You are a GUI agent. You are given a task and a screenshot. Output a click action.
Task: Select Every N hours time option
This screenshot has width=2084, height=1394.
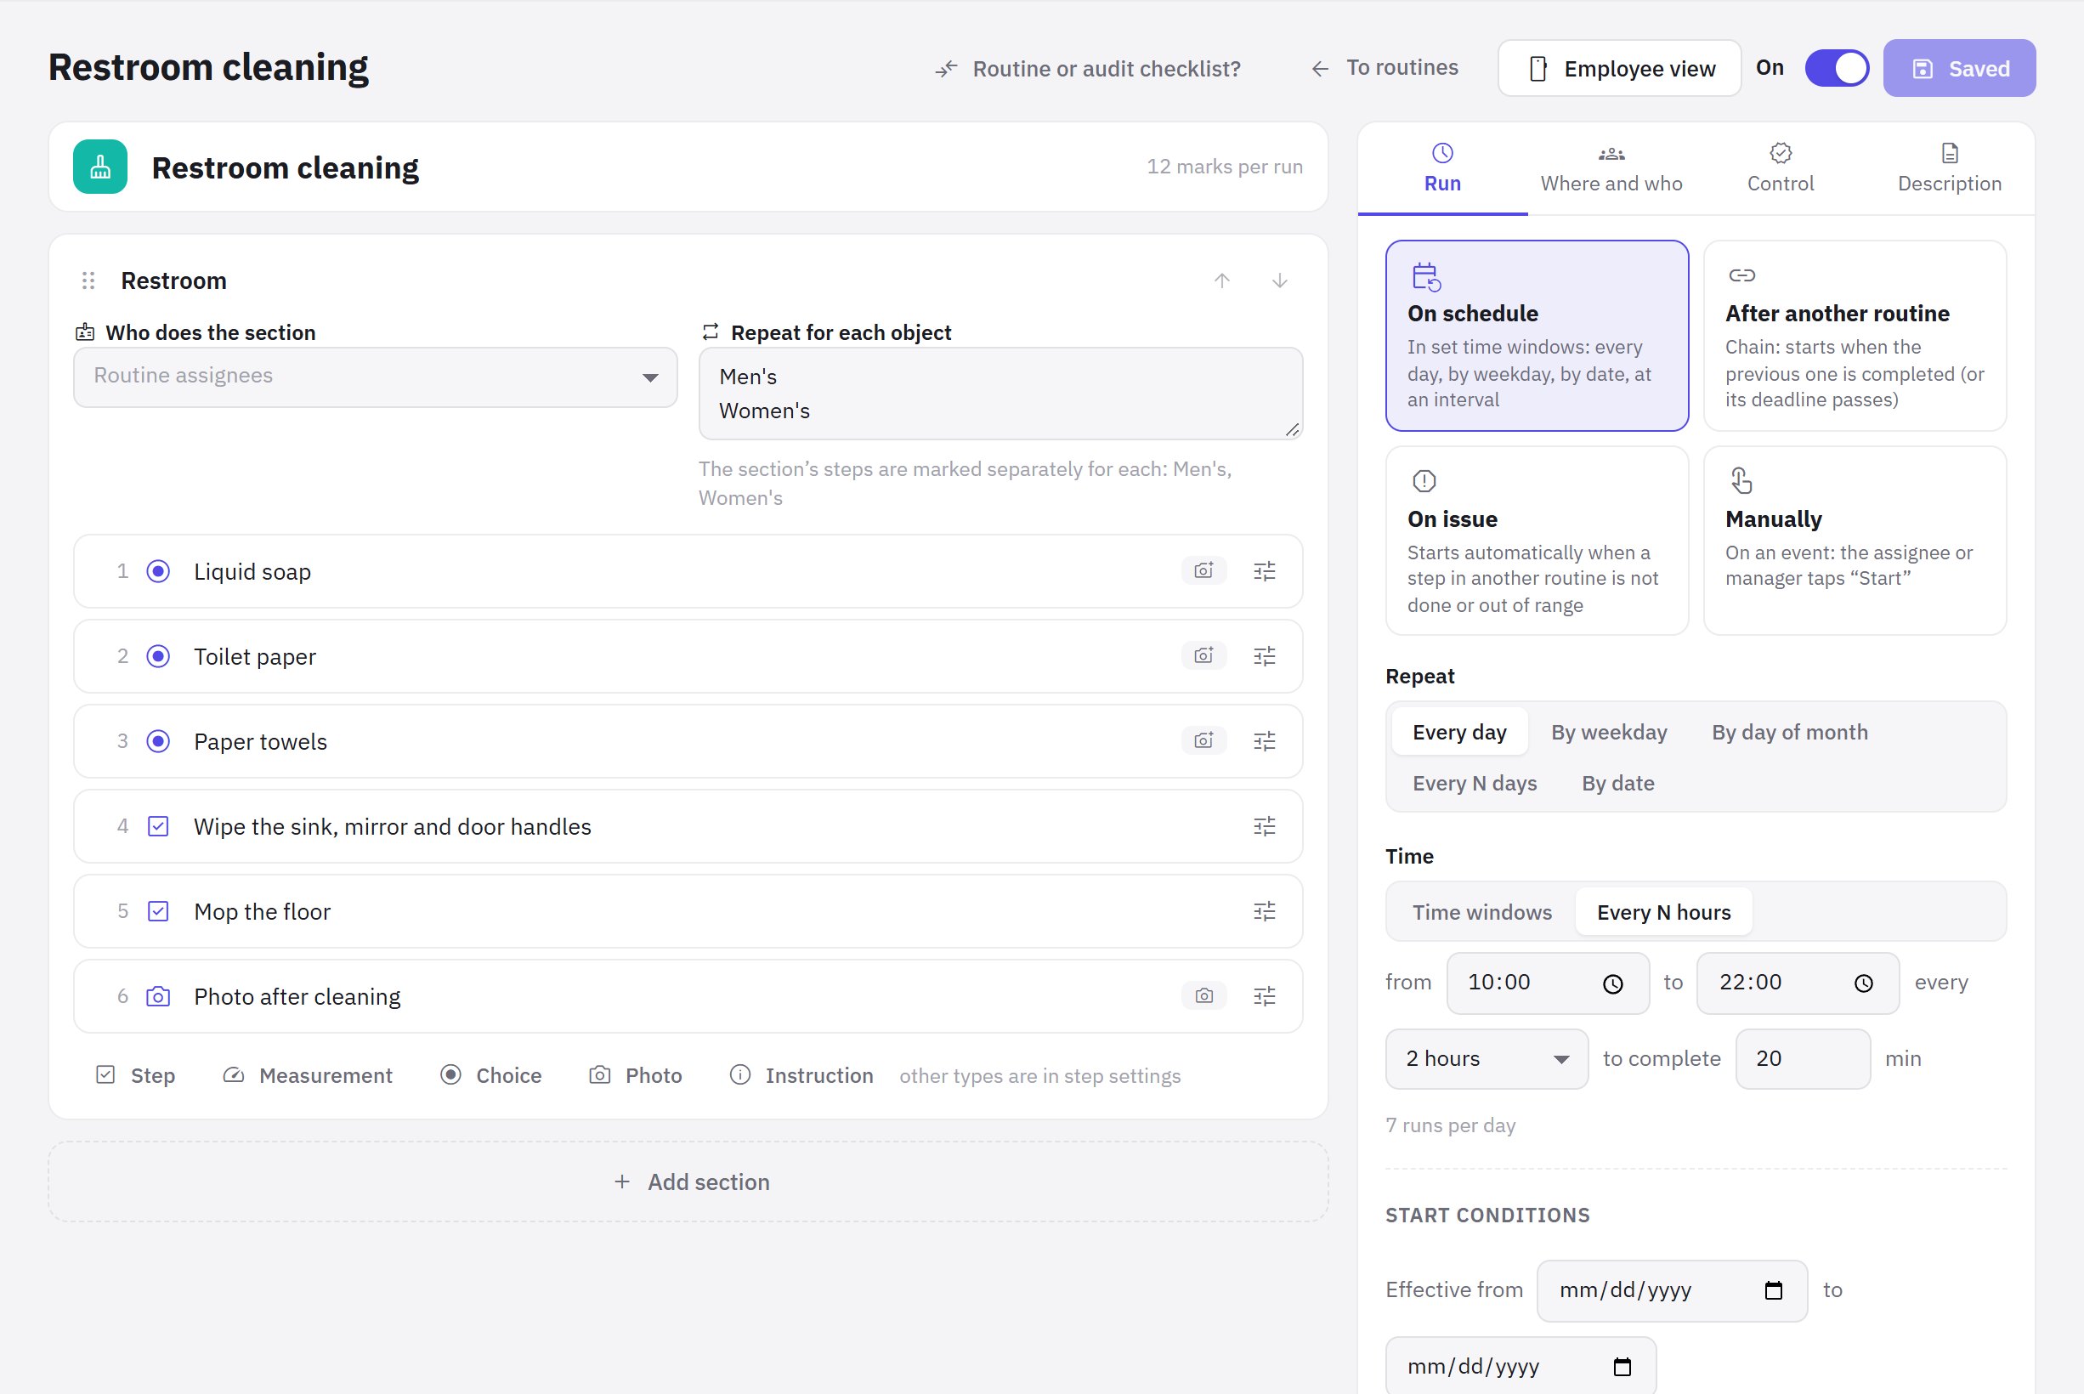(x=1662, y=912)
